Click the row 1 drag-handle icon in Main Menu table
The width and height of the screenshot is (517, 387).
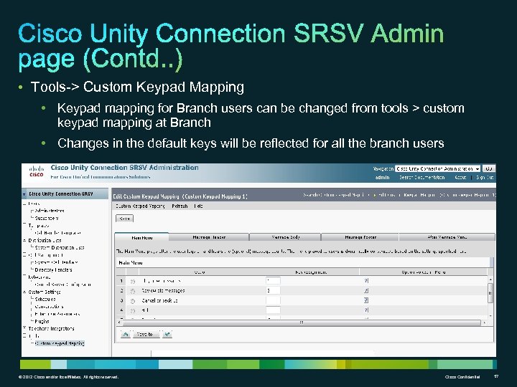point(133,282)
